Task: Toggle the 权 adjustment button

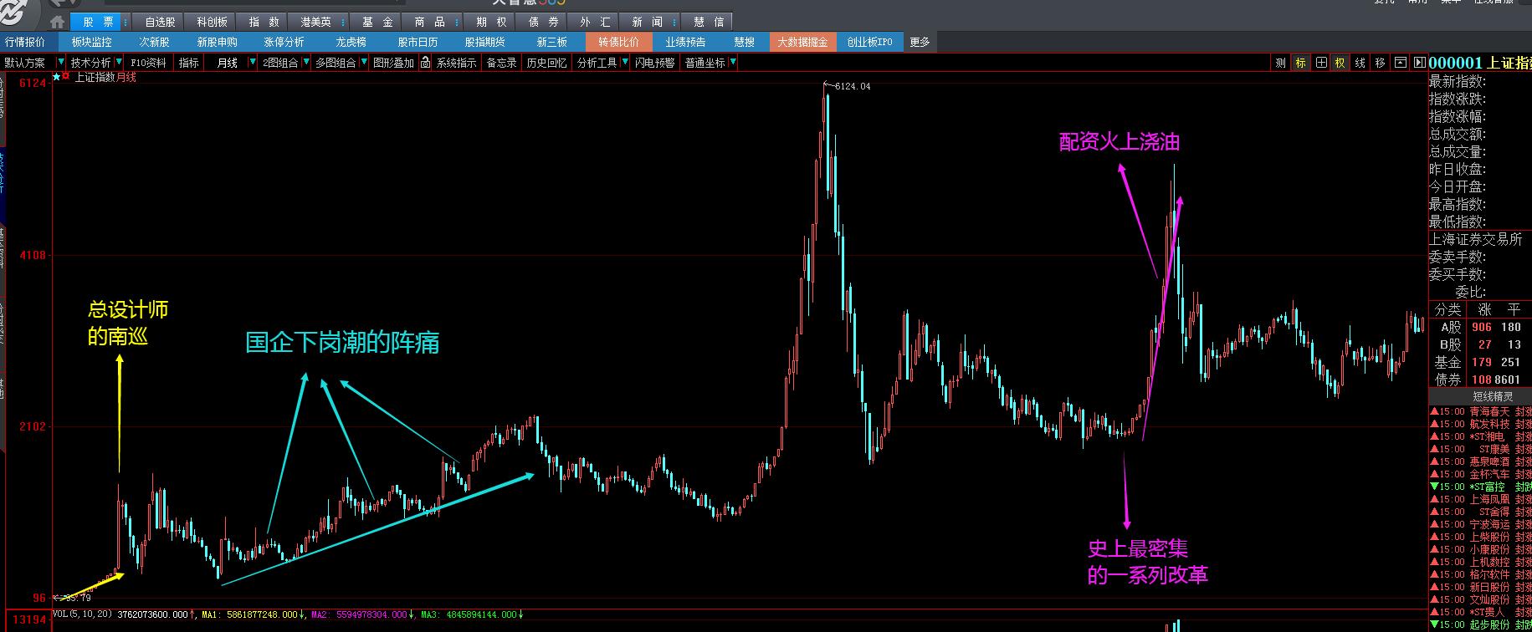Action: tap(1340, 63)
